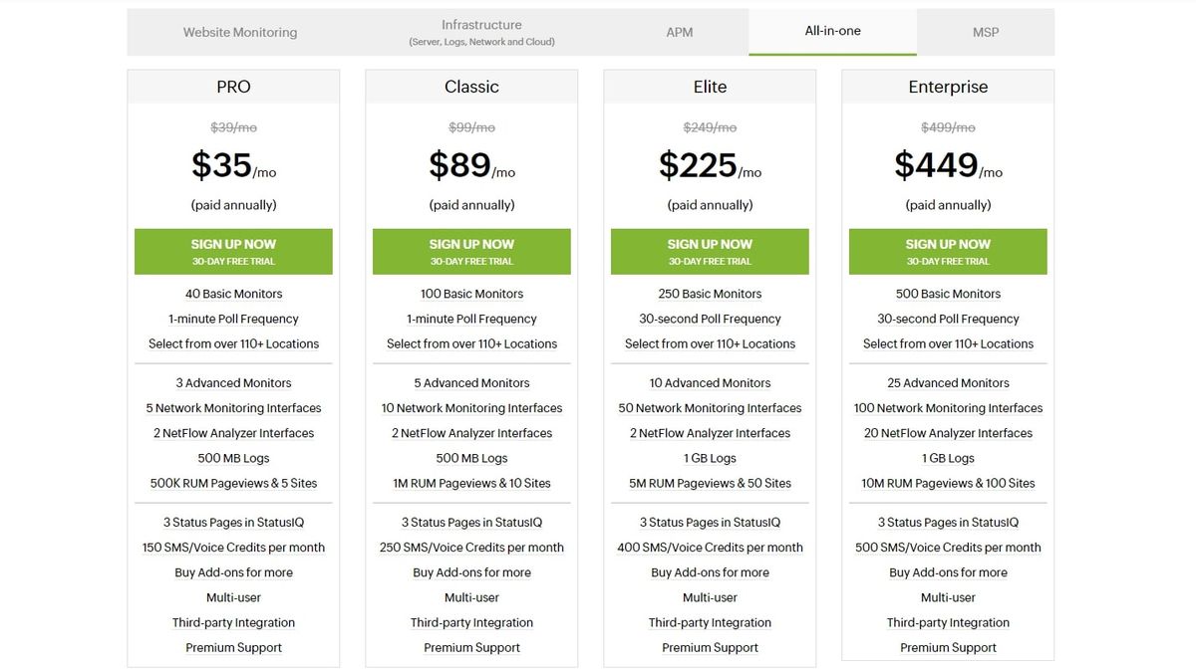Screen dimensions: 1196x671
Task: Click Third-party Integration under Classic
Action: (470, 621)
